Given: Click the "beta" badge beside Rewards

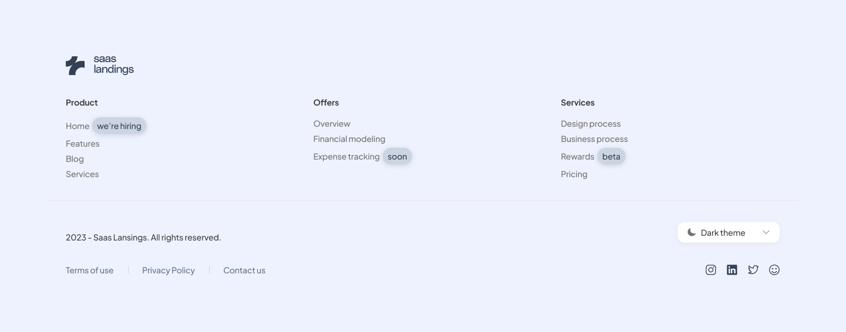Looking at the screenshot, I should pyautogui.click(x=611, y=157).
